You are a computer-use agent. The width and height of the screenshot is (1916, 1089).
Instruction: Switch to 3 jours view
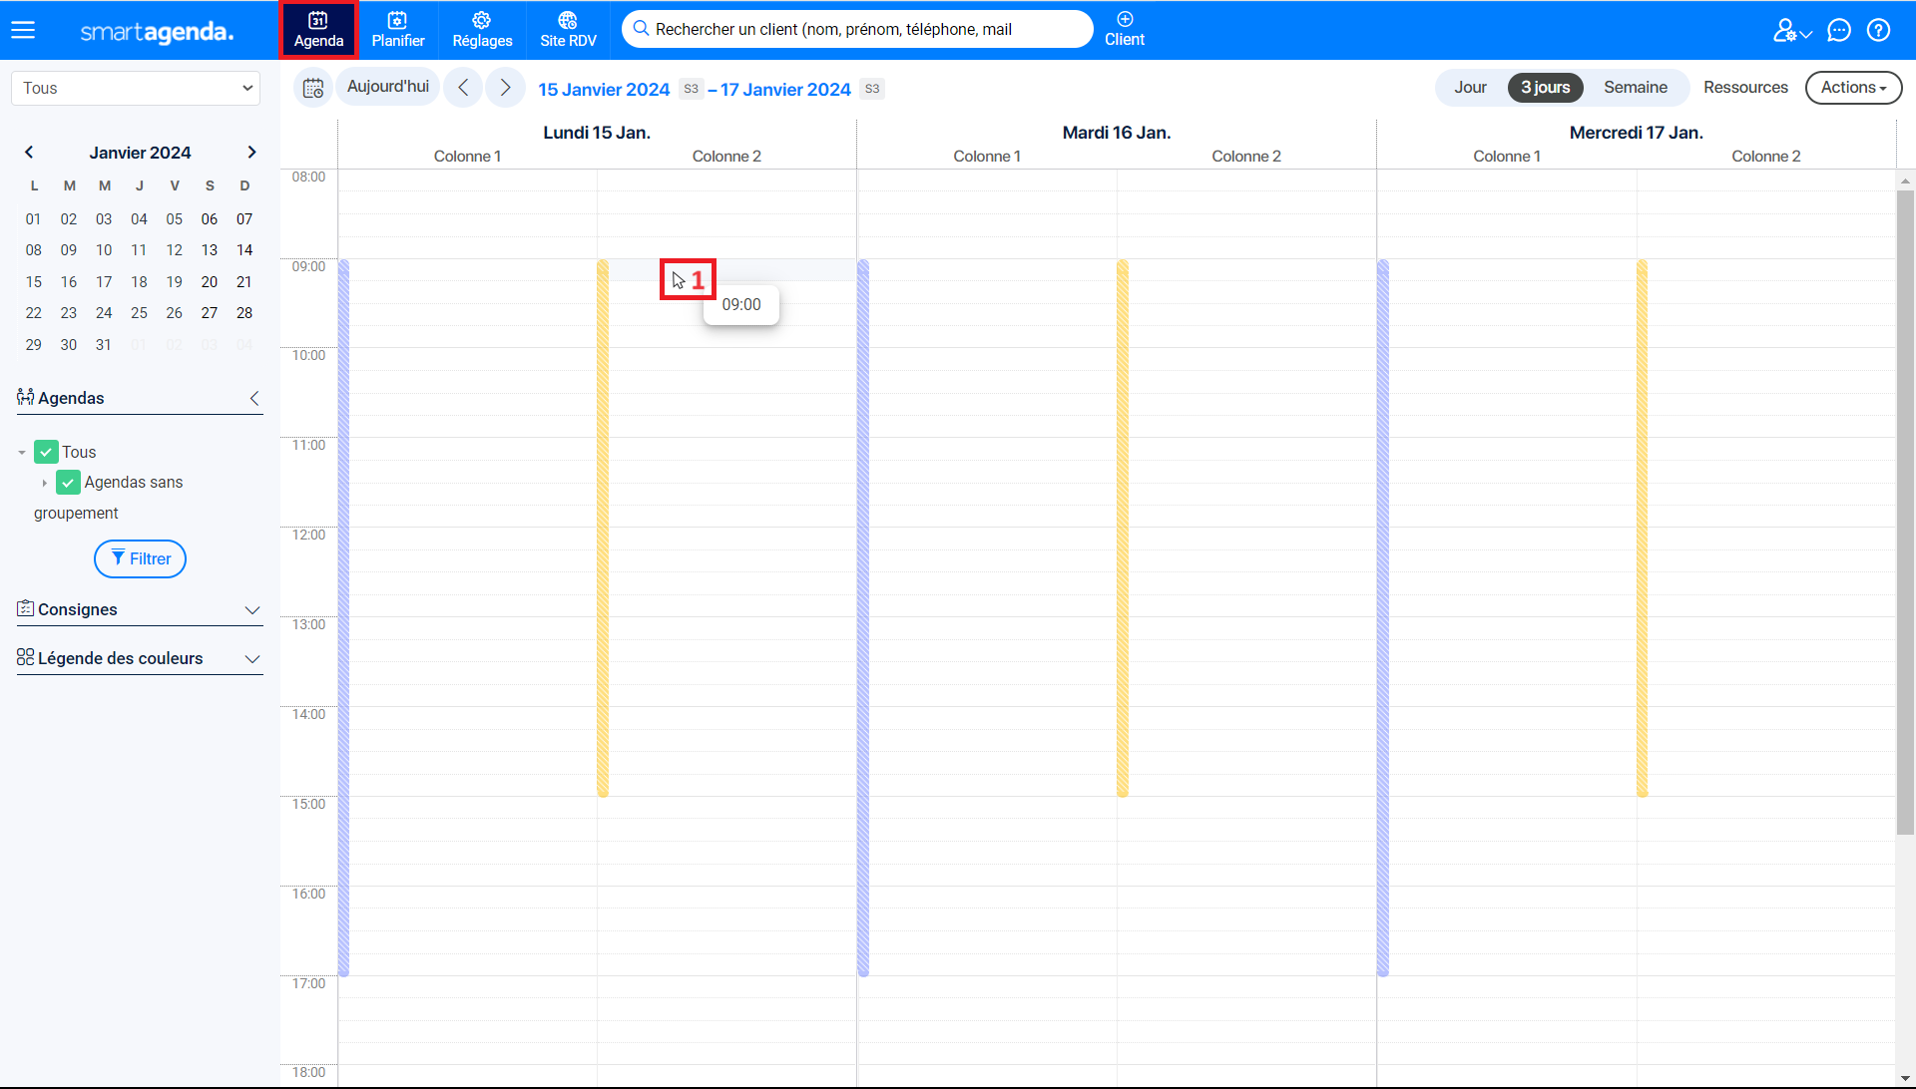tap(1545, 88)
